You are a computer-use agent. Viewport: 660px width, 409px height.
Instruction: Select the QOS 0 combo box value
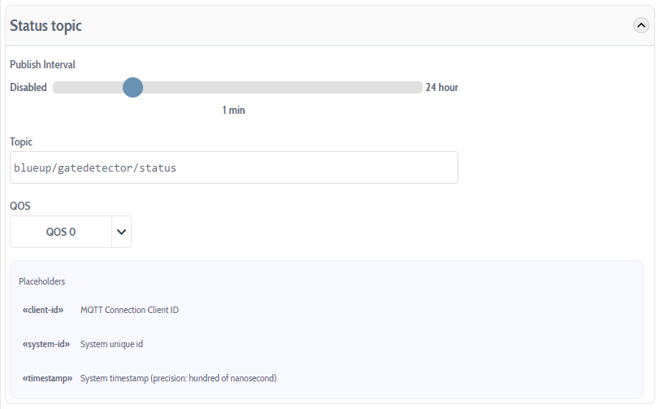(61, 232)
